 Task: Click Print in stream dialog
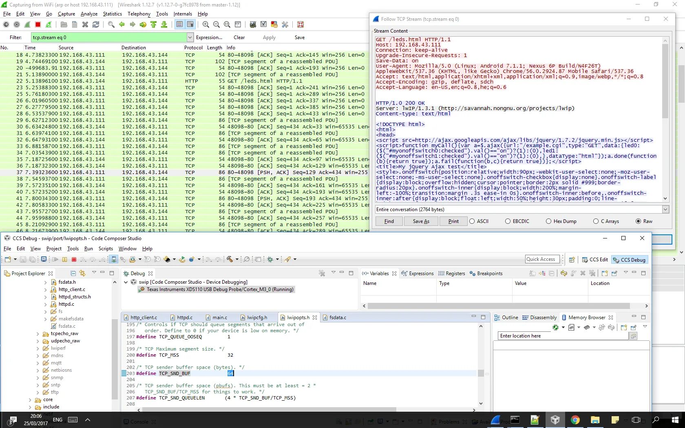(453, 221)
